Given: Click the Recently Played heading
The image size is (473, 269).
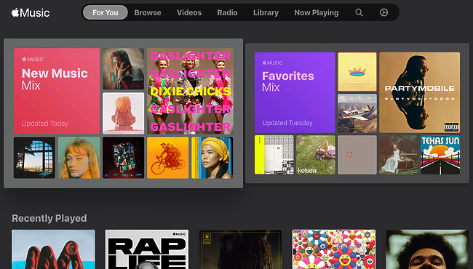Looking at the screenshot, I should point(49,218).
